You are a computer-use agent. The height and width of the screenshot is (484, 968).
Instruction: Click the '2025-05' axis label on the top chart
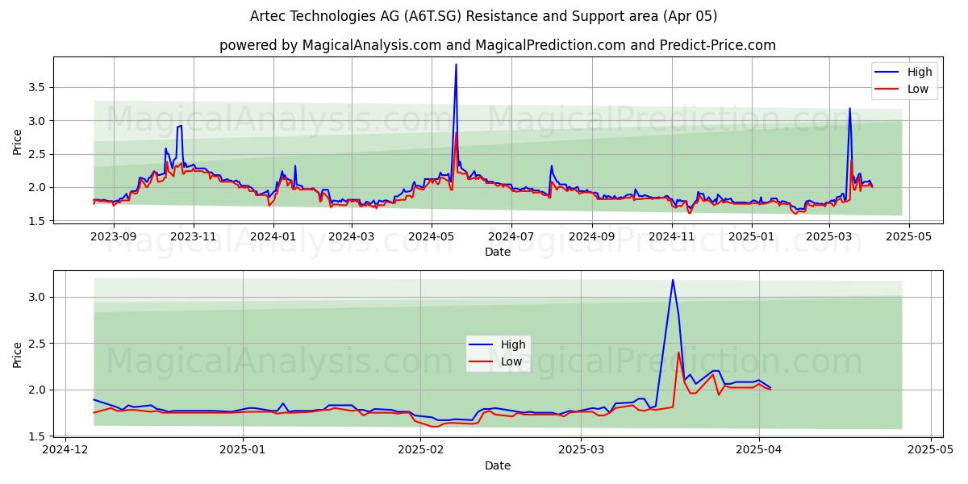coord(909,236)
